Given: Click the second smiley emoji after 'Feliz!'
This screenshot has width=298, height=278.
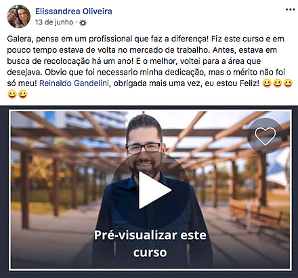Looking at the screenshot, I should (278, 83).
